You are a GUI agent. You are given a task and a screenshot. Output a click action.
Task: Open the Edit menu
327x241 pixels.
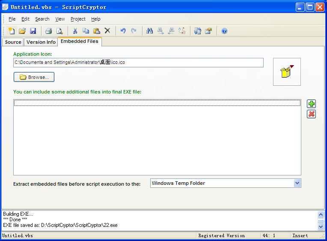click(25, 19)
